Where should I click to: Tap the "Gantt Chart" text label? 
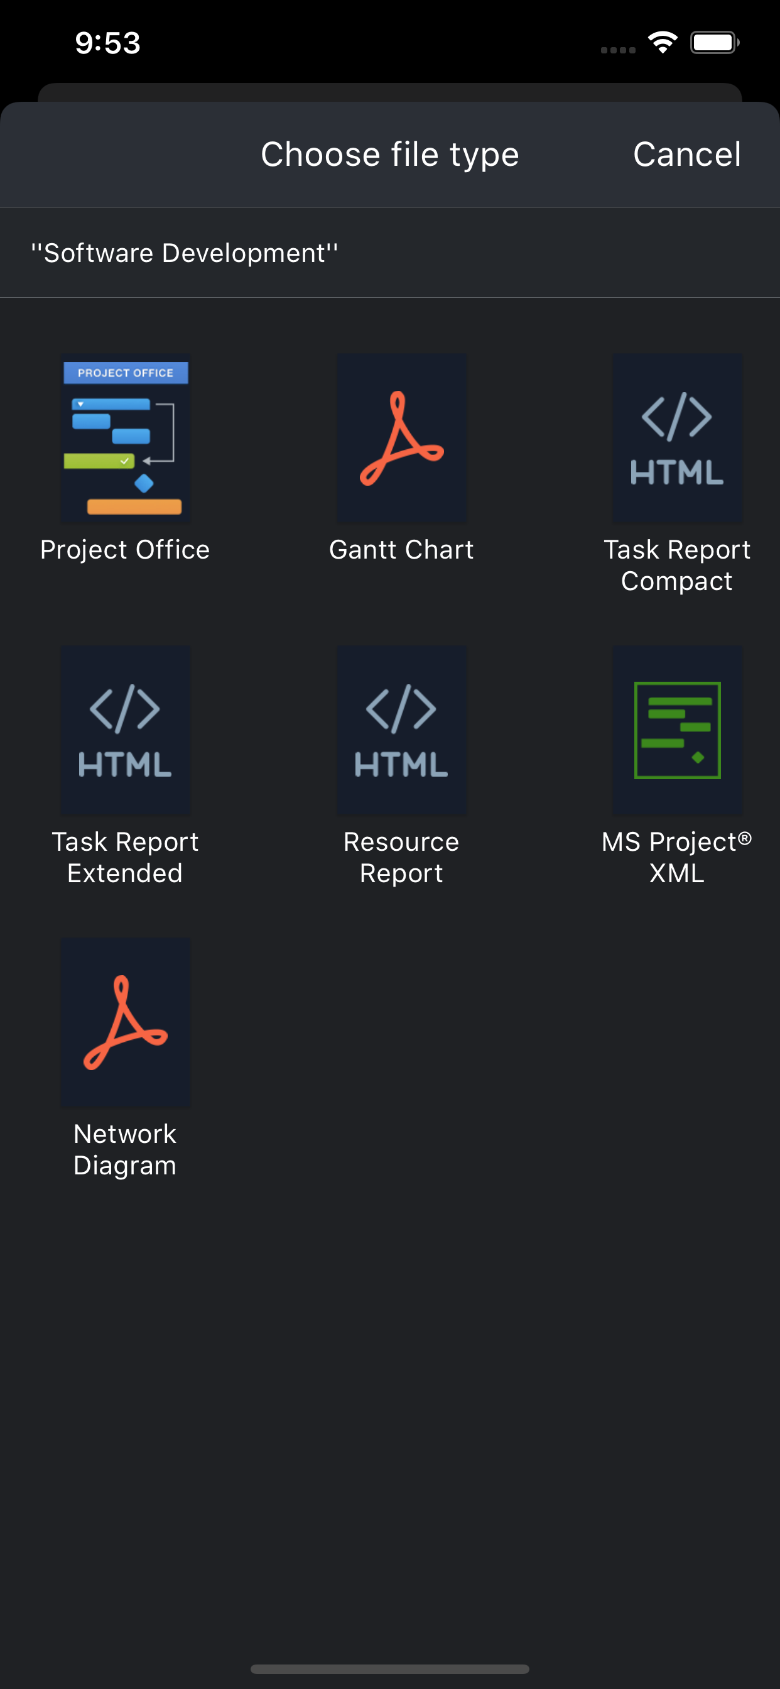tap(401, 549)
